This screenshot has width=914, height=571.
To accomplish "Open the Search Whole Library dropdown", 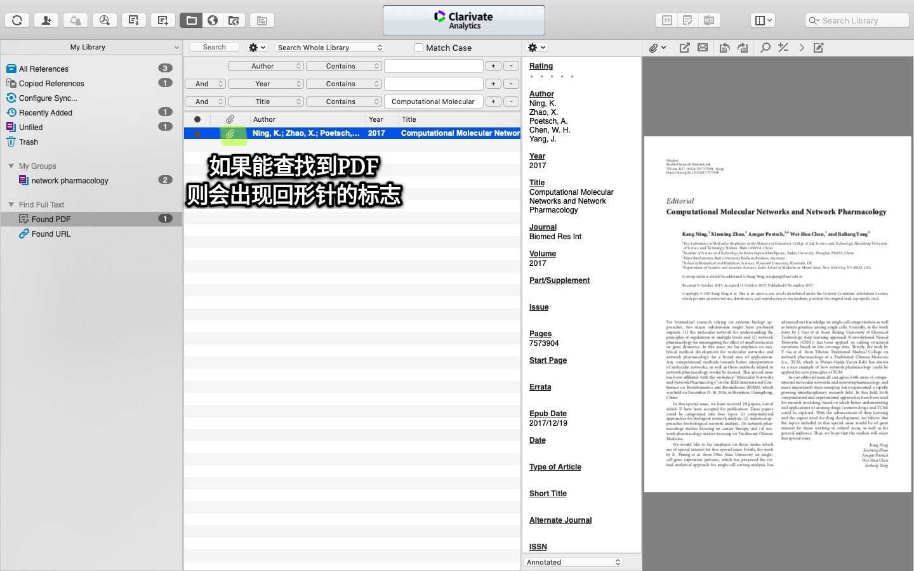I will (330, 48).
